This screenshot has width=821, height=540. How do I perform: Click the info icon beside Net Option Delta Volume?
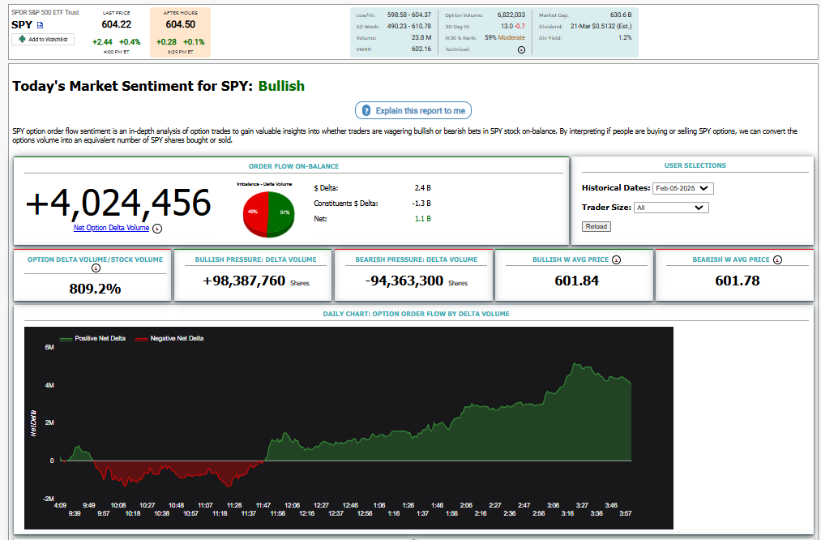pyautogui.click(x=157, y=229)
